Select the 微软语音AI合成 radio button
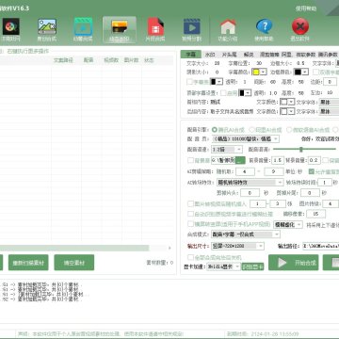 tap(289, 130)
